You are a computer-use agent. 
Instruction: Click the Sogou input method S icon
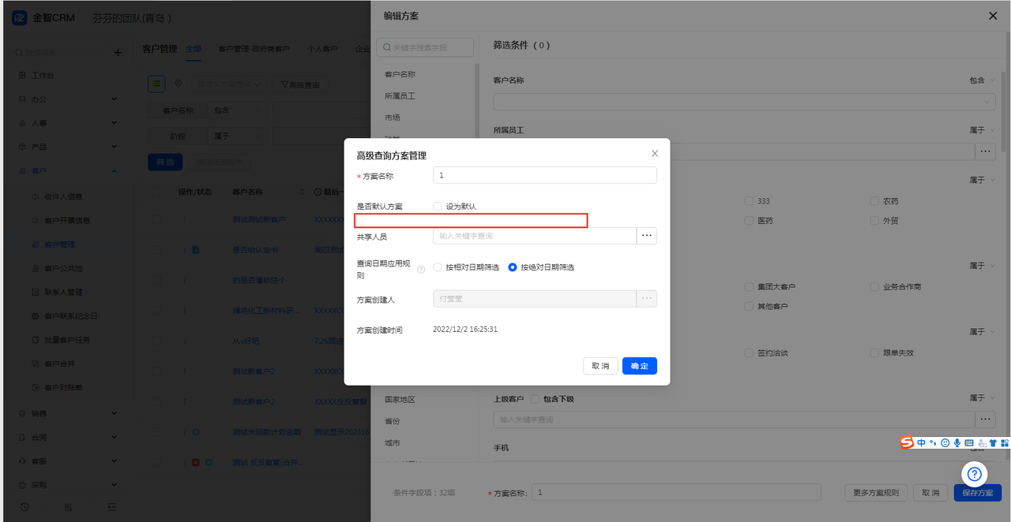tap(908, 443)
